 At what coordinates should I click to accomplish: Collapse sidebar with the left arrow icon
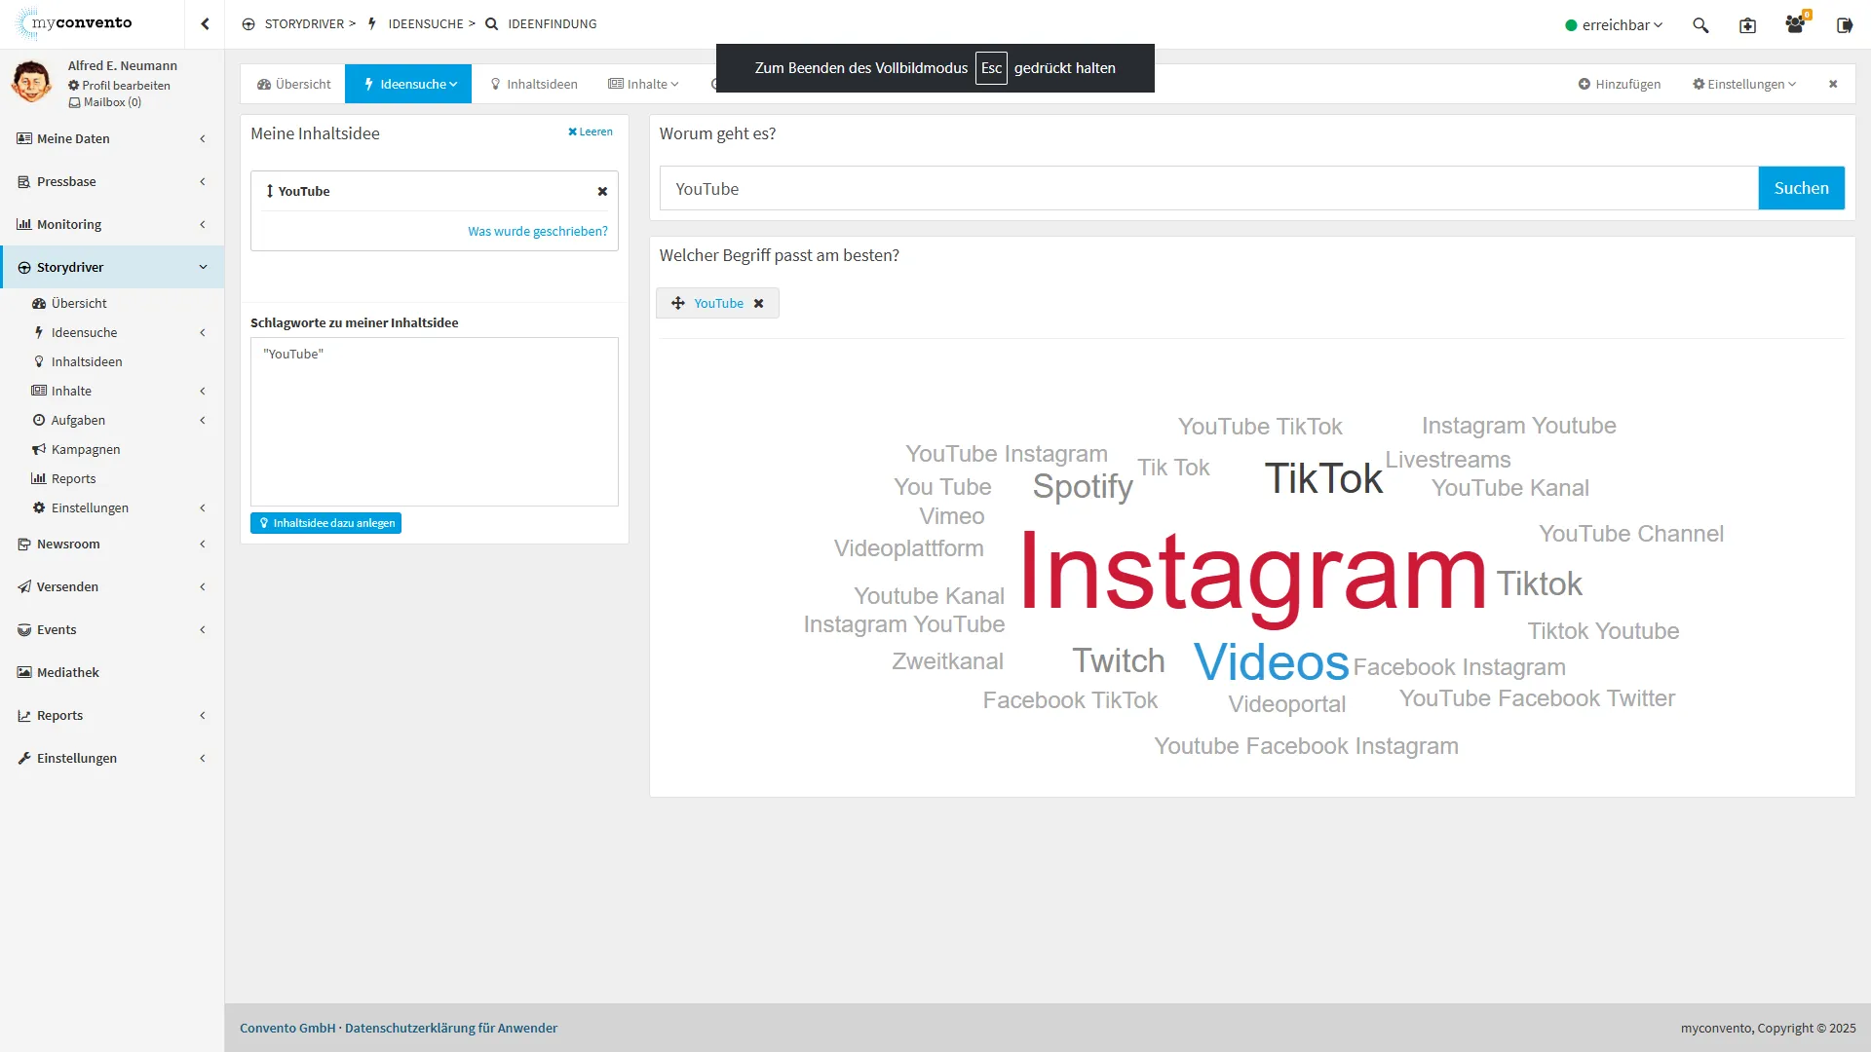(x=205, y=24)
